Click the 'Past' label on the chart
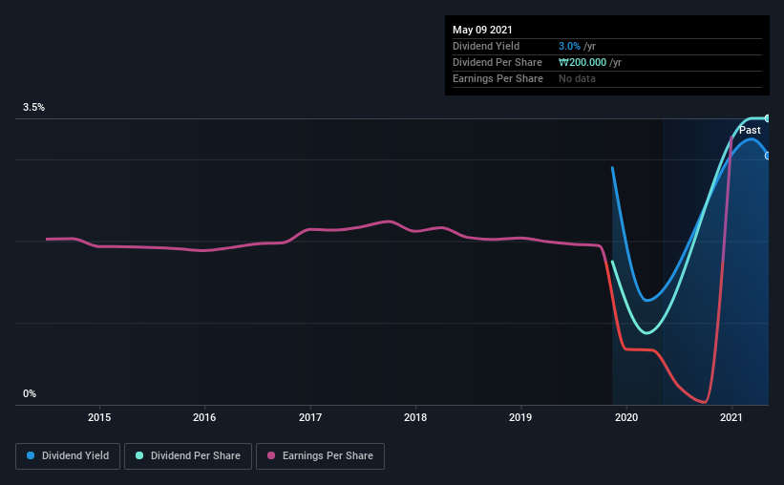This screenshot has height=485, width=784. pyautogui.click(x=750, y=130)
